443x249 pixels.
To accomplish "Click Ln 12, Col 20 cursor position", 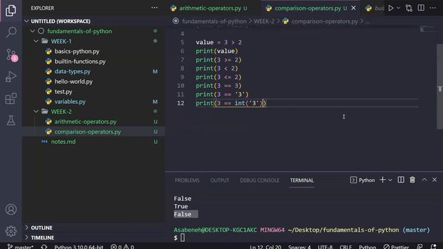I will (265, 246).
